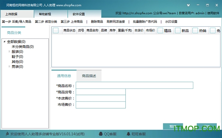This screenshot has width=222, height=138.
Task: Click the 商品分类 panel heading
Action: tap(14, 33)
